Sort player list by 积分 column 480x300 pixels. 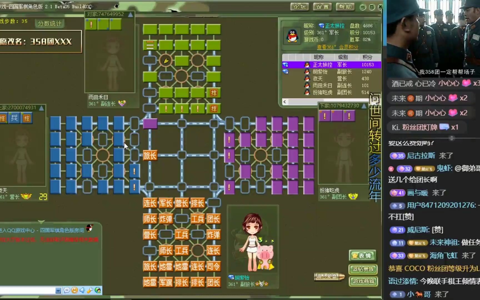point(367,57)
